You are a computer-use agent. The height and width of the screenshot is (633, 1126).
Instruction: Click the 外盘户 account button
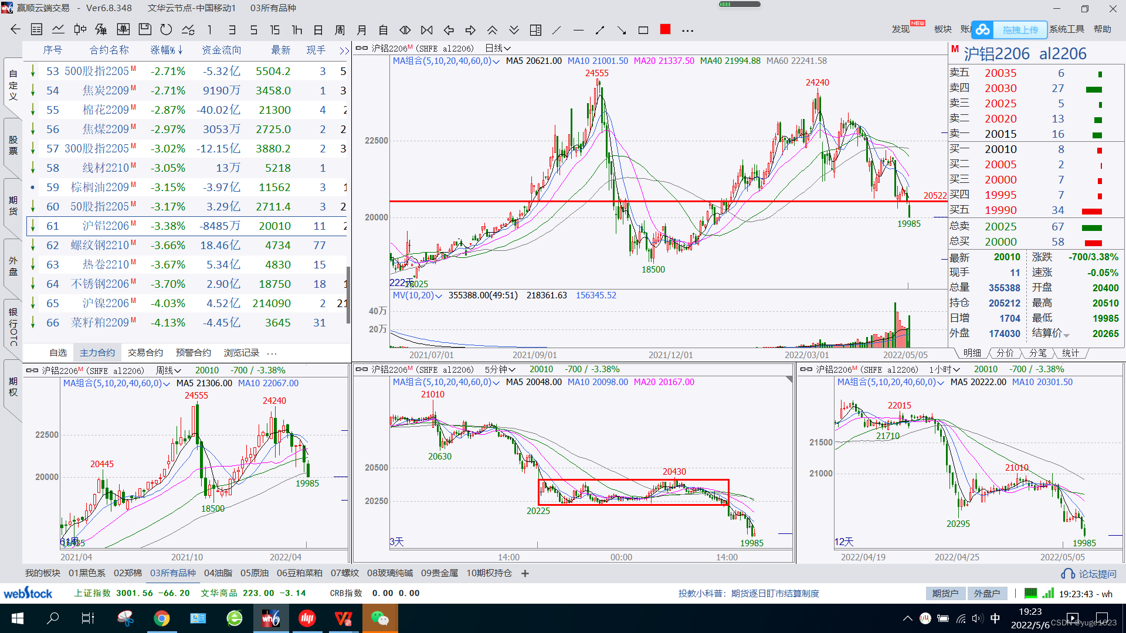[x=987, y=593]
